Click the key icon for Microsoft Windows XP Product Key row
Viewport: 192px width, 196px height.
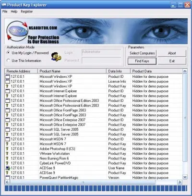tap(7, 86)
